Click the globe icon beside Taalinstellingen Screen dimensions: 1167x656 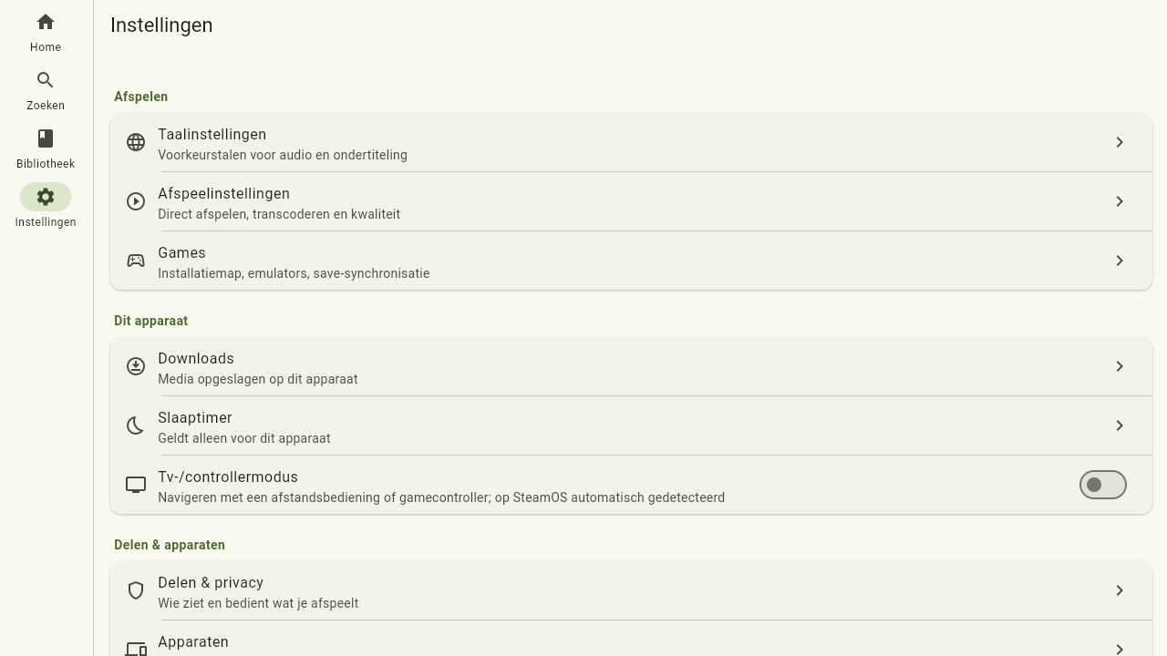click(x=136, y=142)
